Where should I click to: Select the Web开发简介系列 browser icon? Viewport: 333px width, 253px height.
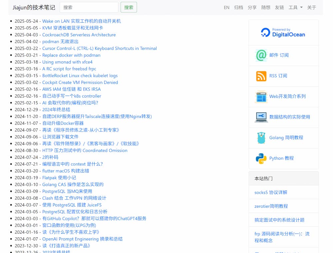(x=261, y=96)
